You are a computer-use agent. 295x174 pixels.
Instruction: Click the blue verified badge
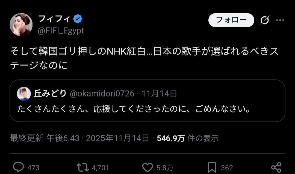click(78, 19)
